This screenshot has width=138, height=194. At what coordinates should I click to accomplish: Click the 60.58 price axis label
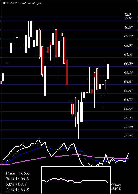129,109
